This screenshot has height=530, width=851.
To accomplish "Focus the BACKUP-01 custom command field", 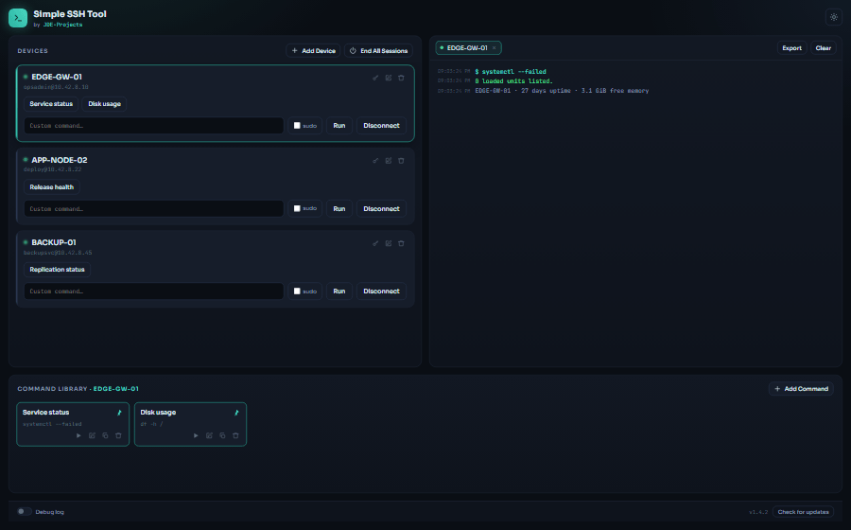I will [153, 291].
